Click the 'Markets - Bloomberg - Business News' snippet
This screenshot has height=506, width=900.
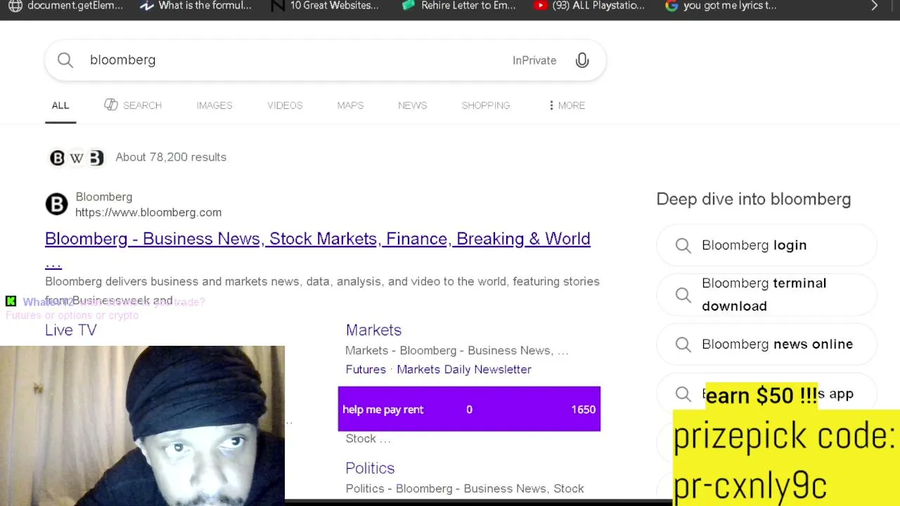[x=457, y=351]
